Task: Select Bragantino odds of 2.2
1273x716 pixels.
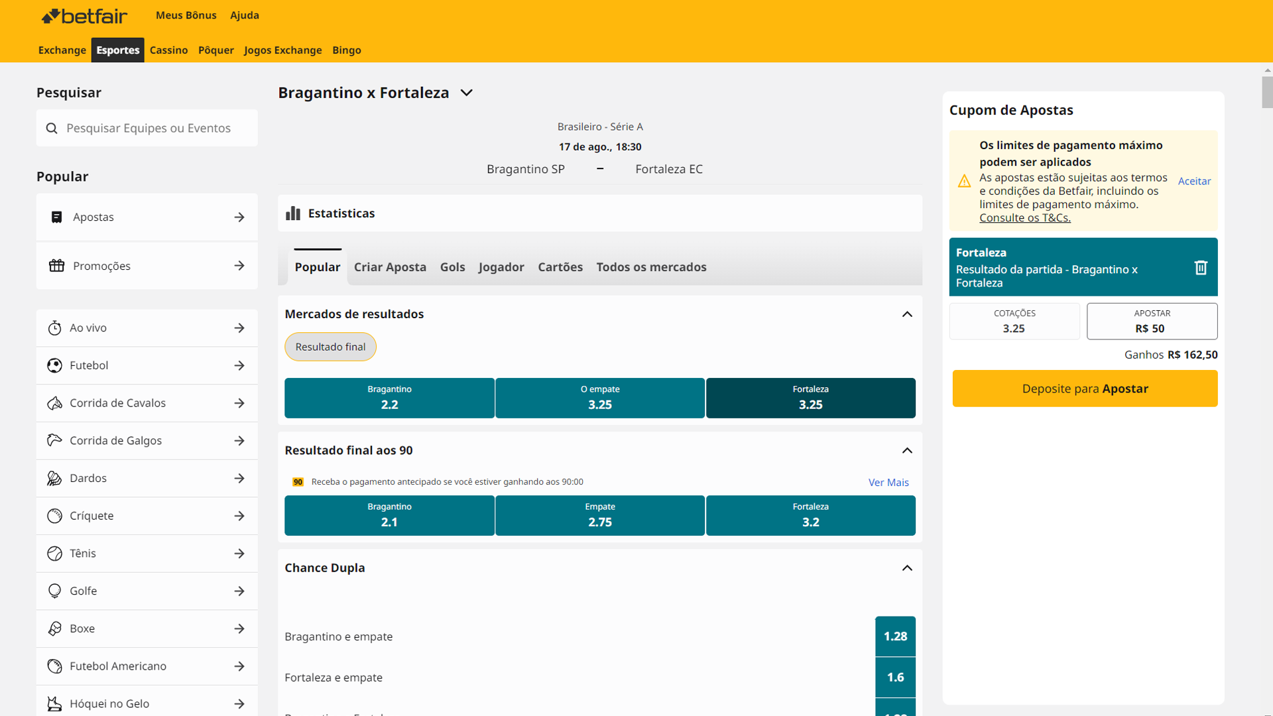Action: pos(389,398)
